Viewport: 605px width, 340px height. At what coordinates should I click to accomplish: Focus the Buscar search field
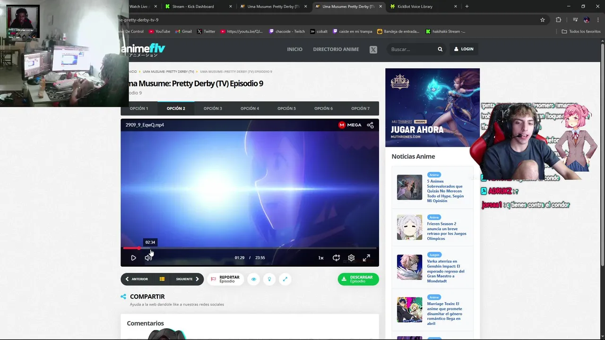point(411,49)
